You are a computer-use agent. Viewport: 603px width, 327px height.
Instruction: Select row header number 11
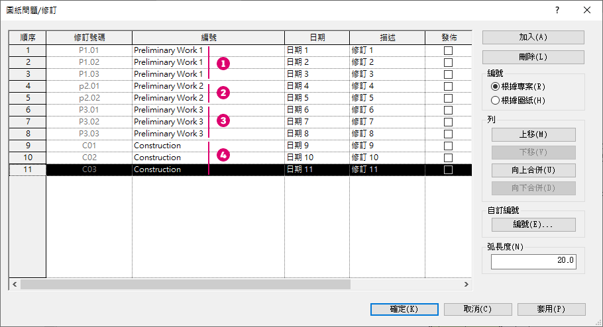click(28, 169)
